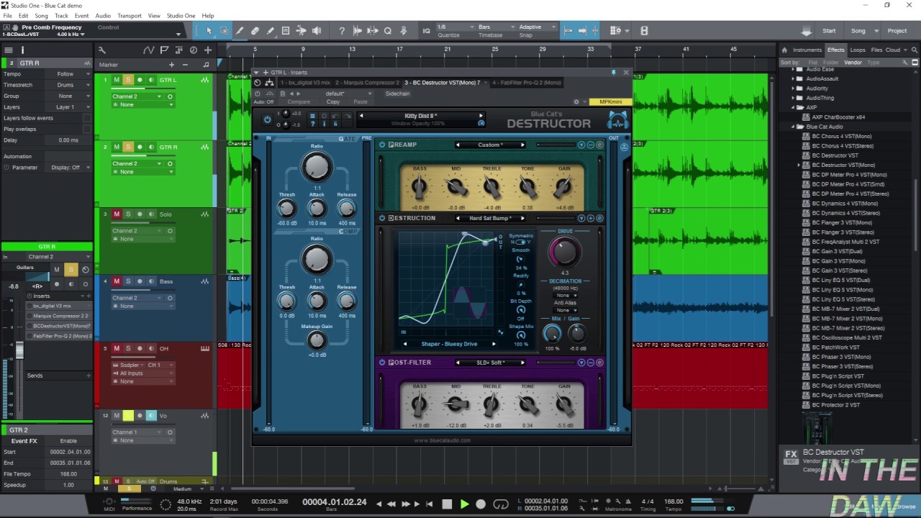Image resolution: width=921 pixels, height=518 pixels.
Task: Select the Arrow tool in the toolbar
Action: pos(209,31)
